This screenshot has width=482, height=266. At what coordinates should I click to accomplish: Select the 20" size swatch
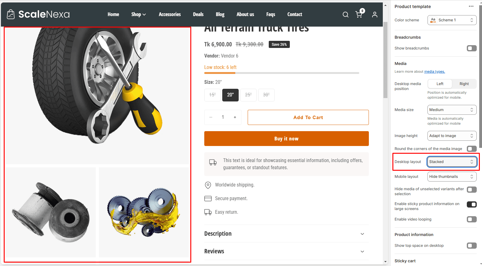[x=230, y=95]
